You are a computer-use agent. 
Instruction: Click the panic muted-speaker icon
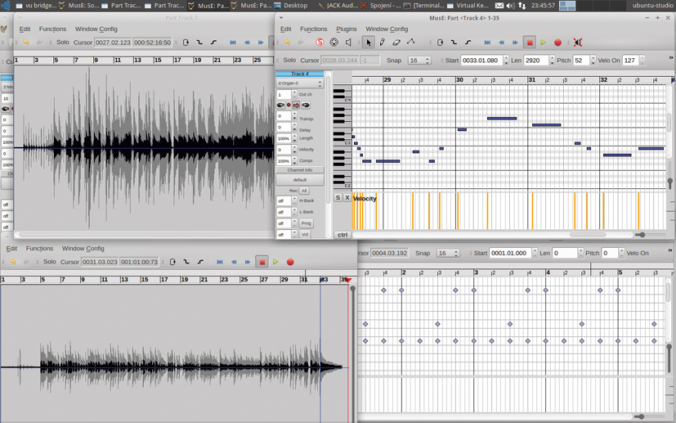tap(578, 43)
